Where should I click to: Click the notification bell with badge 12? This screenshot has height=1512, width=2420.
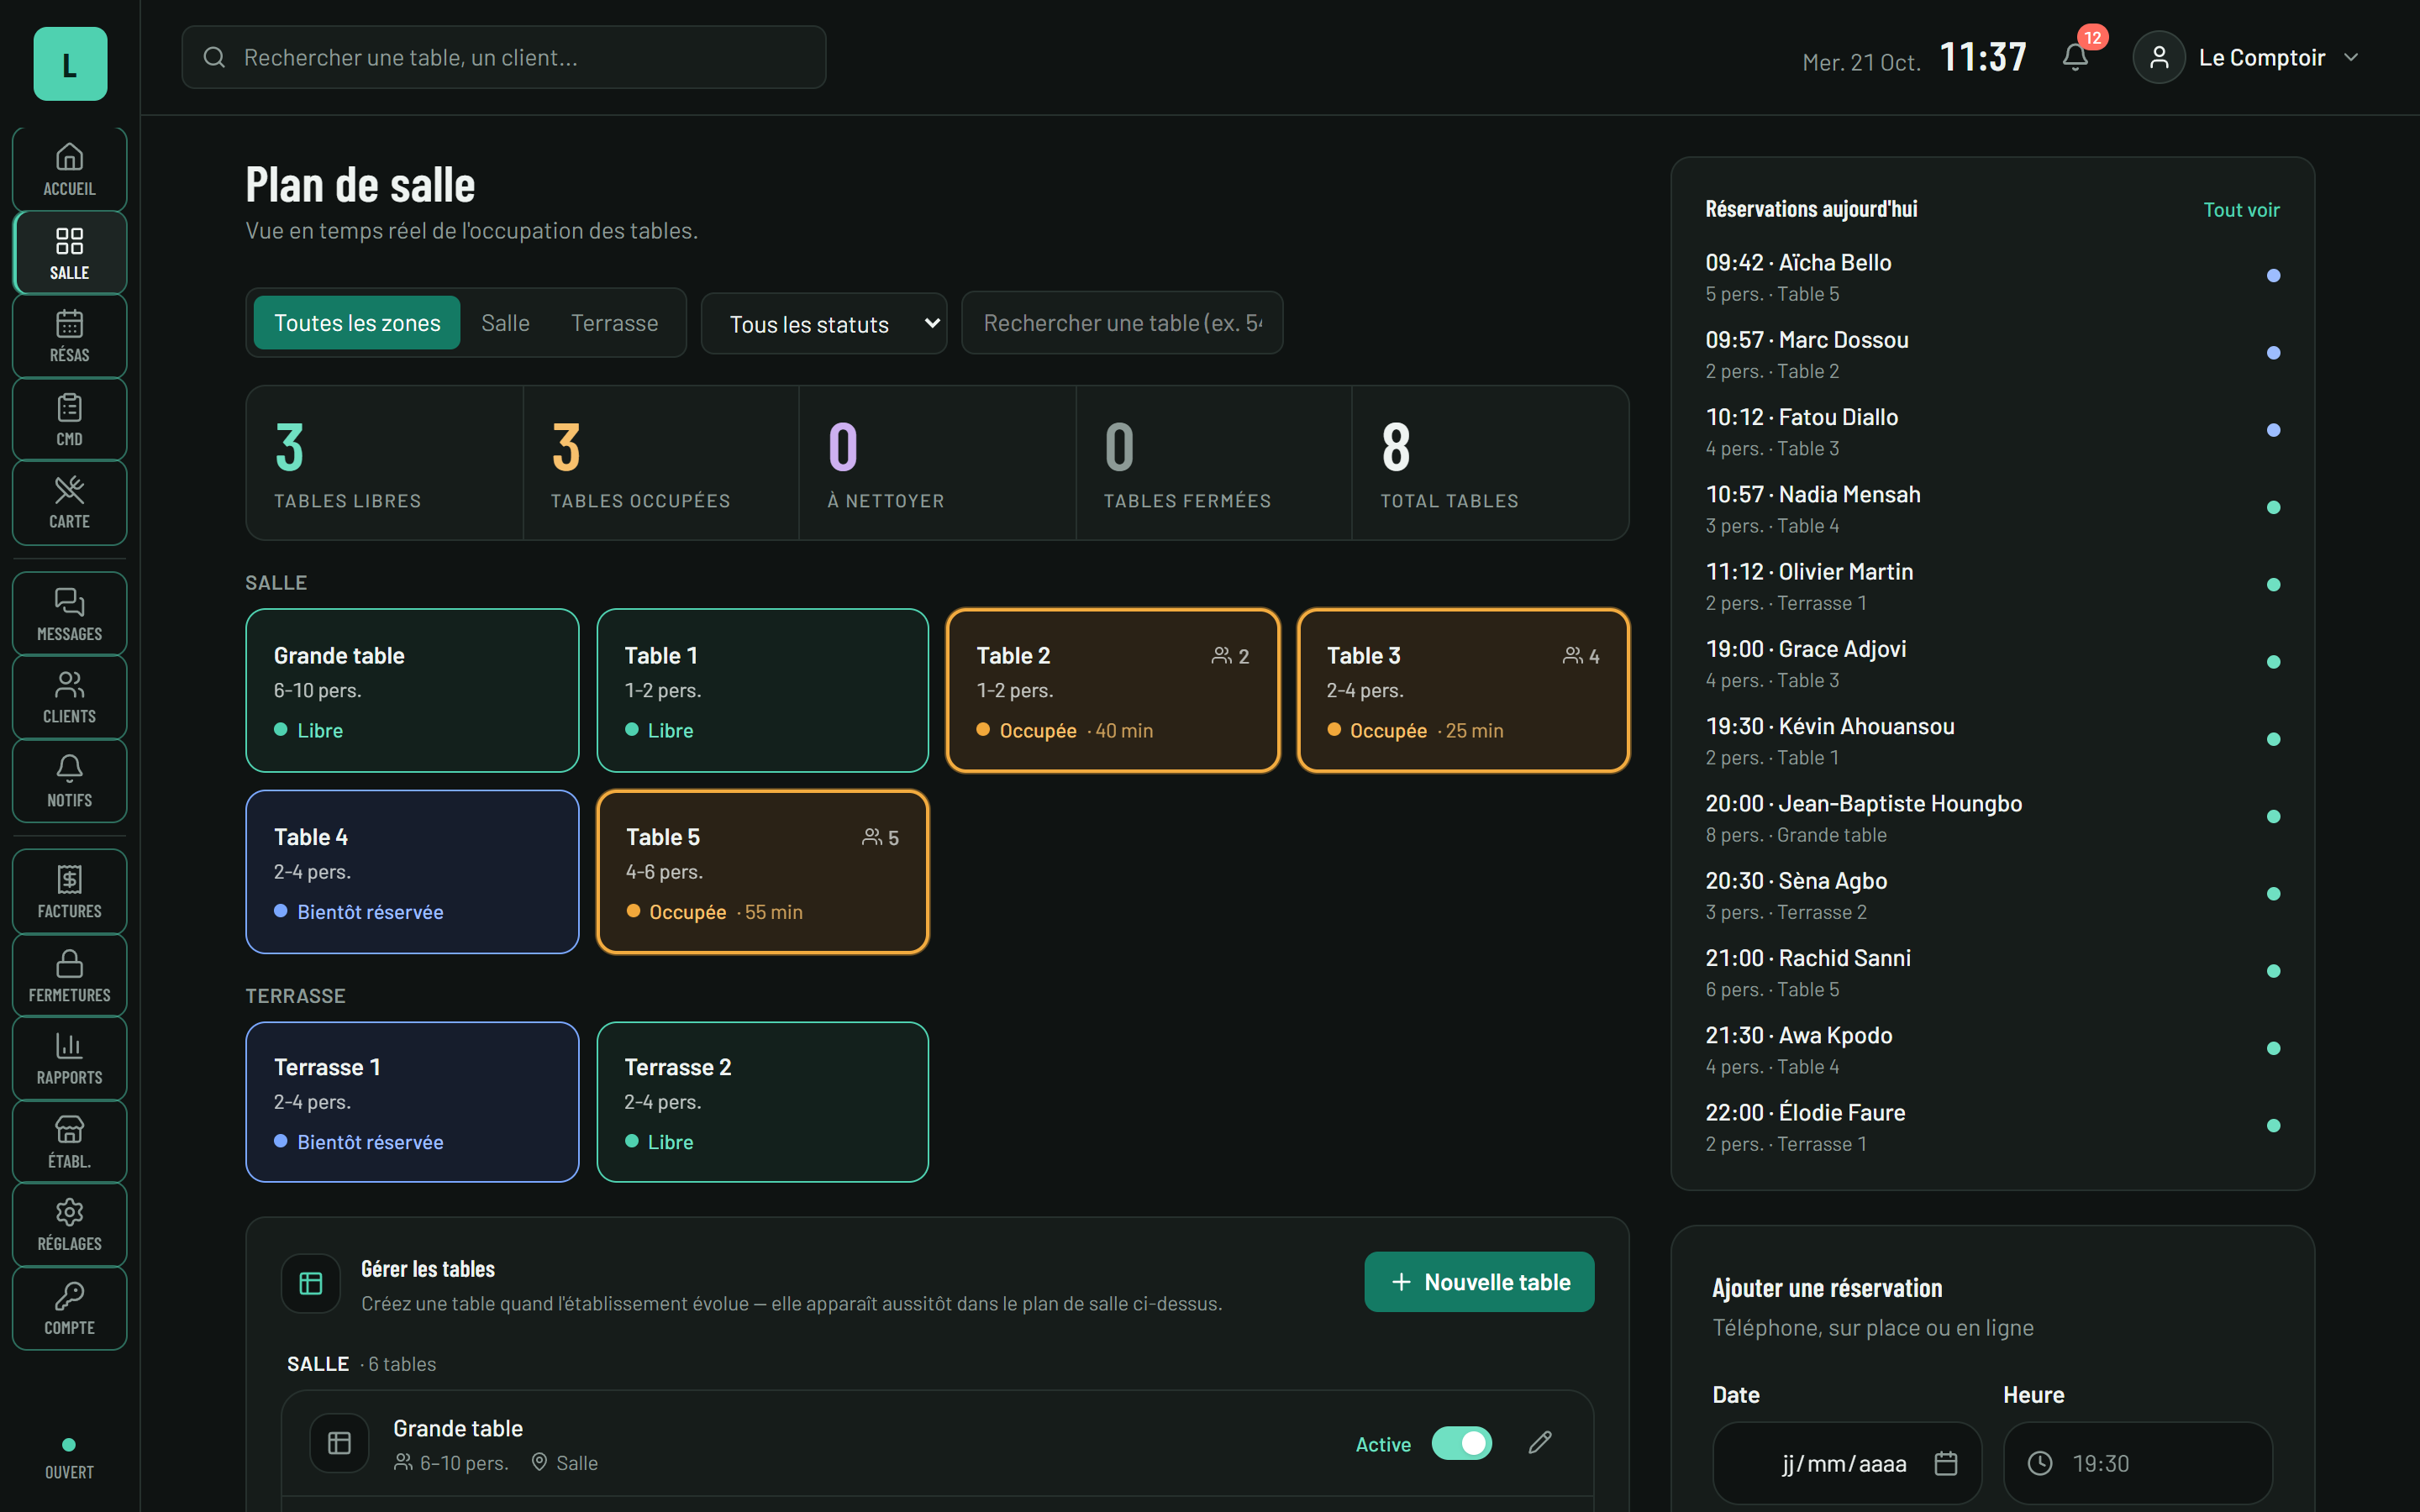click(2075, 57)
